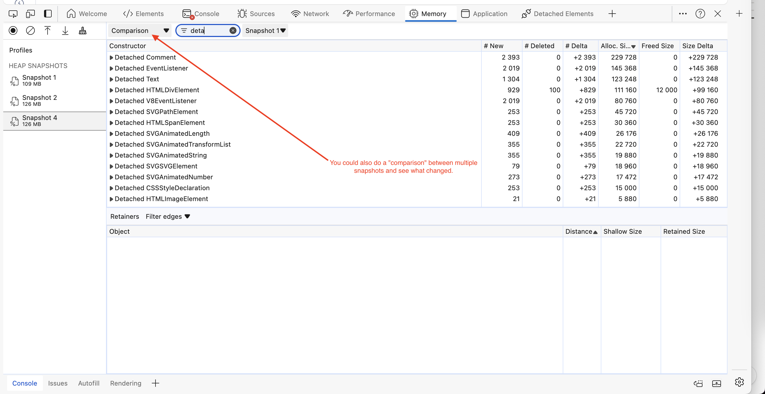This screenshot has height=394, width=765.
Task: Activate the element inspection tool
Action: (x=13, y=14)
